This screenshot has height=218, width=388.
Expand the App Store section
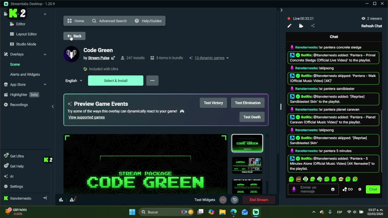click(45, 84)
